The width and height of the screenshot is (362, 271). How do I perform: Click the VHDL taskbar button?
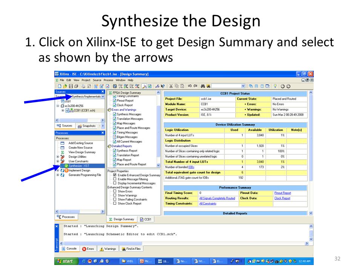point(128,261)
